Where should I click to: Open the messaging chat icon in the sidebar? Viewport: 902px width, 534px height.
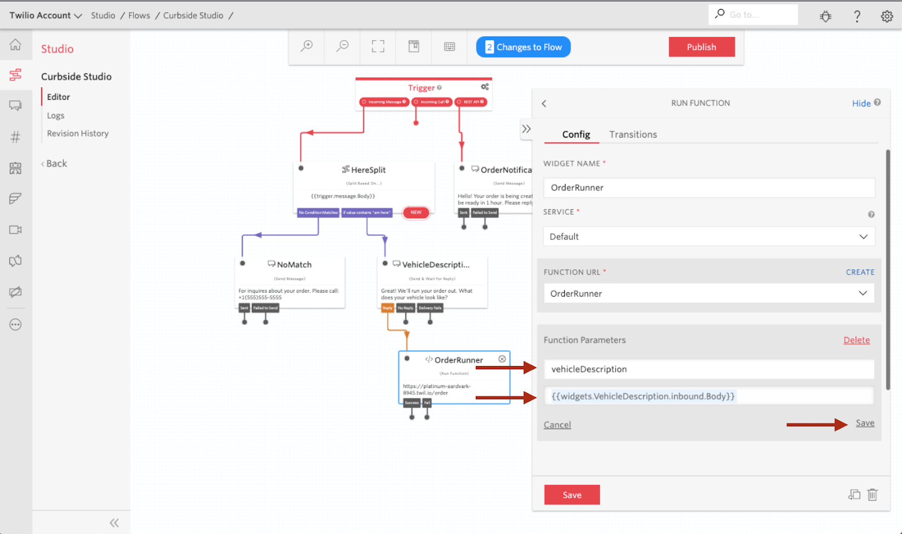tap(16, 105)
